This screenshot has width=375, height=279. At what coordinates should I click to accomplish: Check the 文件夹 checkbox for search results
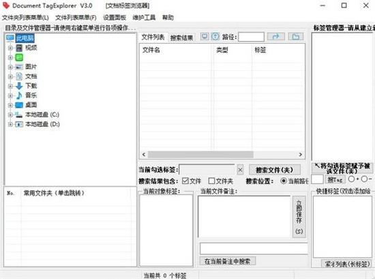211,181
